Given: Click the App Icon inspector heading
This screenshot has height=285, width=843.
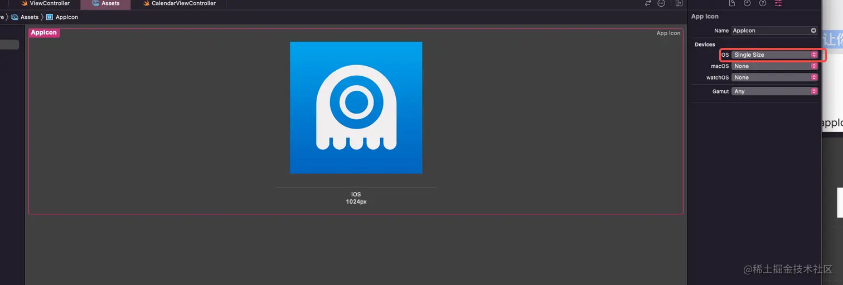Looking at the screenshot, I should click(x=705, y=17).
